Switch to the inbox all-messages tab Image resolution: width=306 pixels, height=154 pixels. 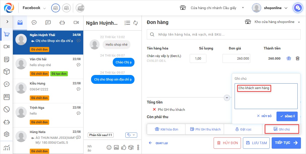[20, 22]
